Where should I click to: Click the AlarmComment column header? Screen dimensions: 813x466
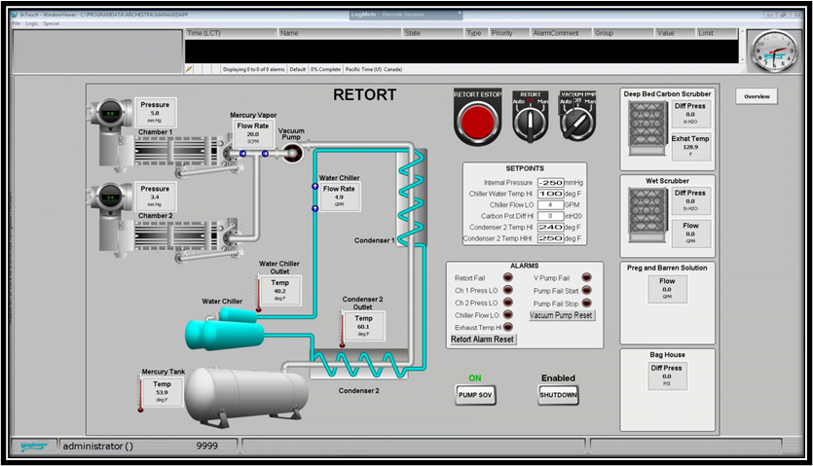pyautogui.click(x=561, y=33)
